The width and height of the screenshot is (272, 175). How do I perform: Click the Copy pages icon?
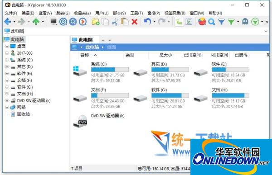click(x=105, y=22)
